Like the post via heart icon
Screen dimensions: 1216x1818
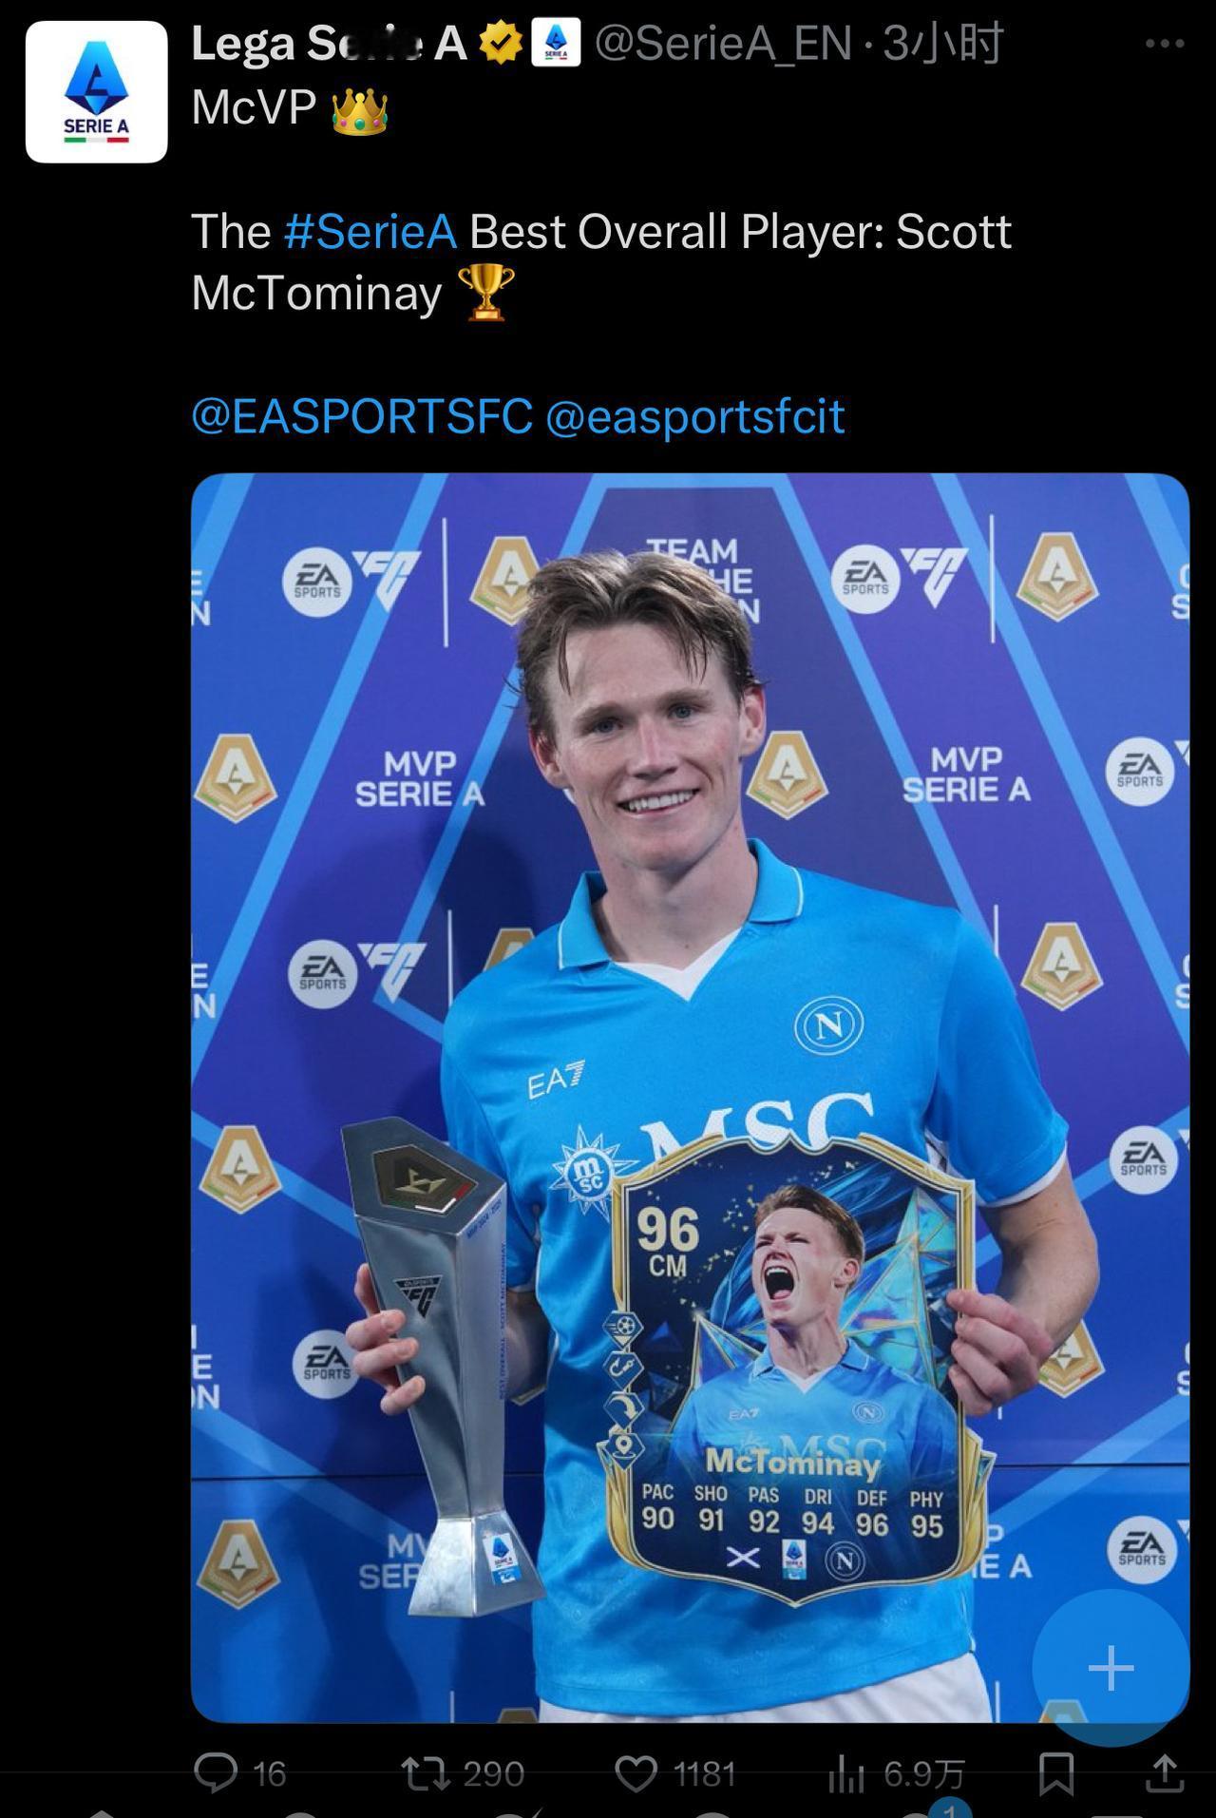click(x=636, y=1773)
